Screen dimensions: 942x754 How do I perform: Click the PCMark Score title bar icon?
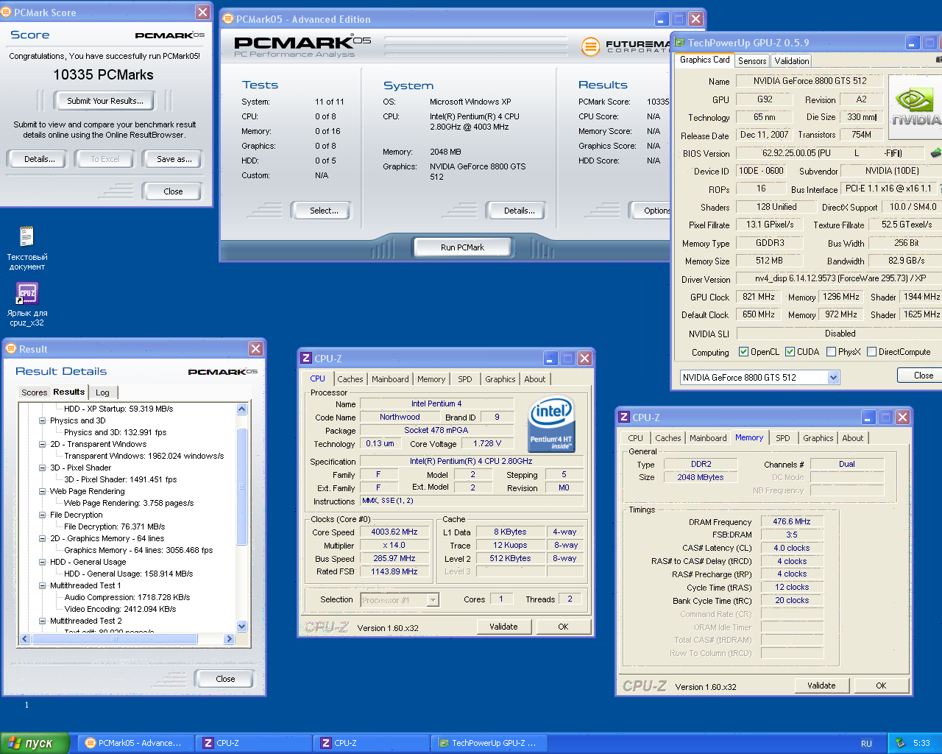tap(7, 12)
